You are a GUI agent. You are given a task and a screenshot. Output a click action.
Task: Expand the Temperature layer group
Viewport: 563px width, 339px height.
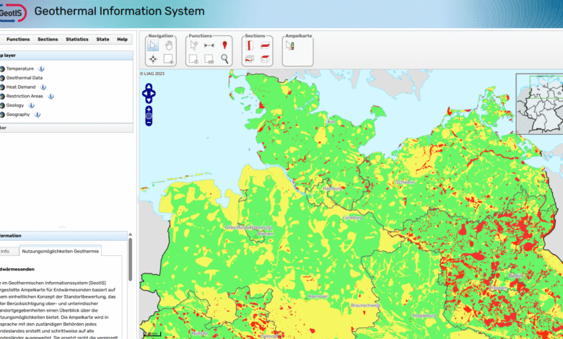point(19,69)
